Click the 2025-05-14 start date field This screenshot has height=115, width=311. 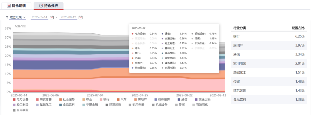pos(39,17)
